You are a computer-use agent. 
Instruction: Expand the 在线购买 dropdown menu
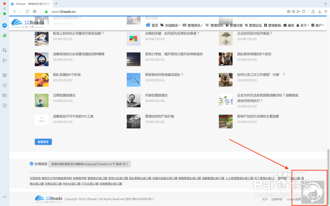coord(170,25)
